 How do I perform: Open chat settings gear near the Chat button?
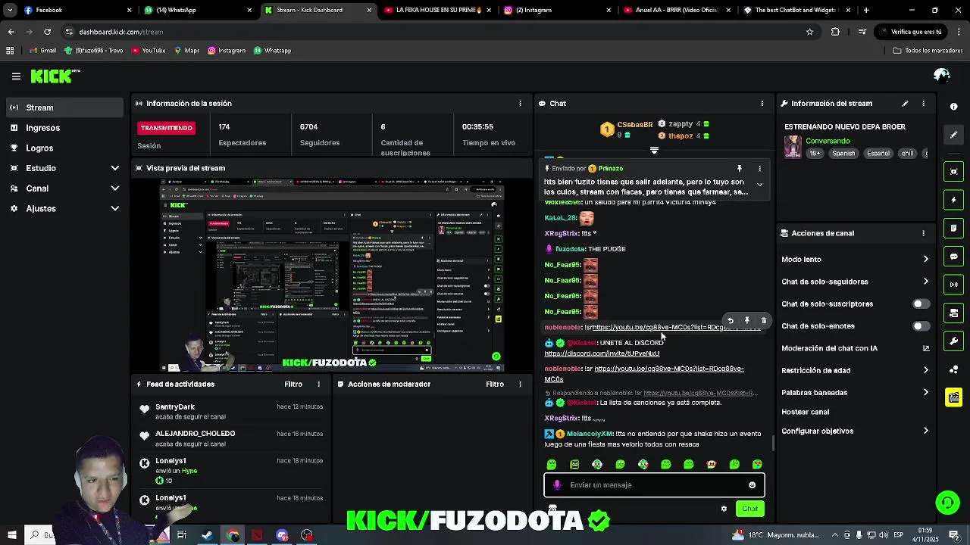click(x=724, y=509)
